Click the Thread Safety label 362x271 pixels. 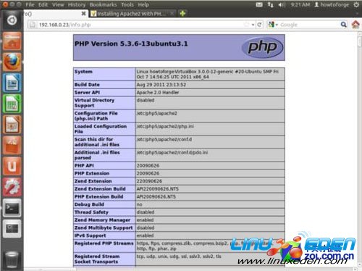click(x=91, y=212)
